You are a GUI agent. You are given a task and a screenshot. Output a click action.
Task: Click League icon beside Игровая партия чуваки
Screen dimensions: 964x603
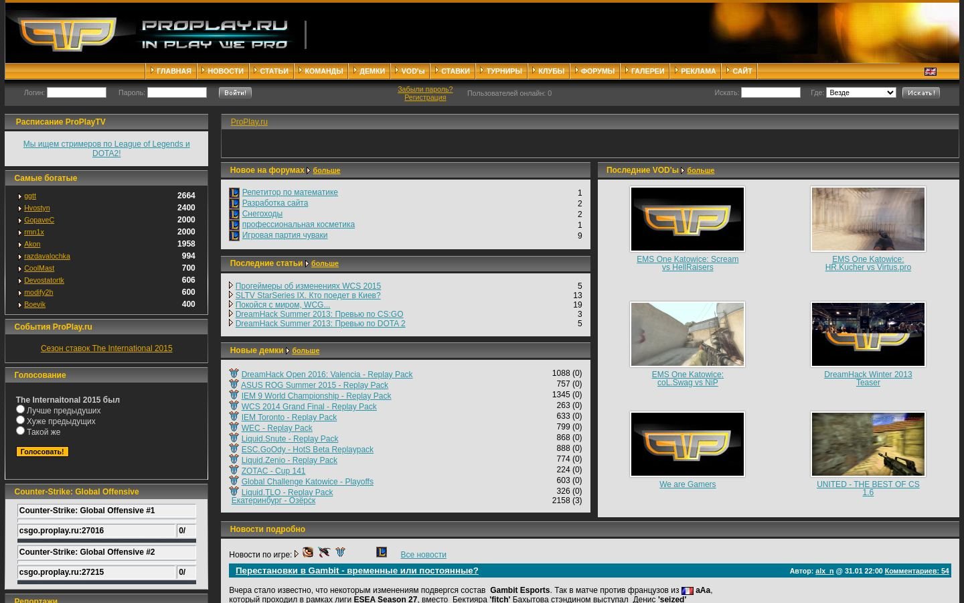(234, 236)
